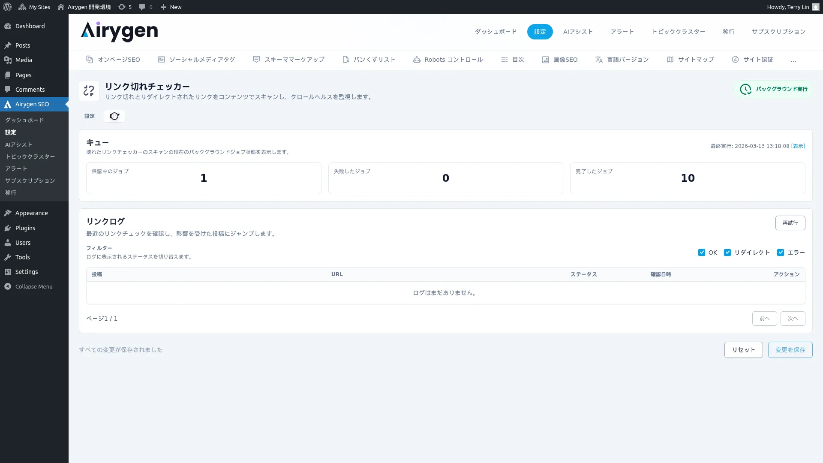
Task: Open Tools in the sidebar
Action: point(34,257)
